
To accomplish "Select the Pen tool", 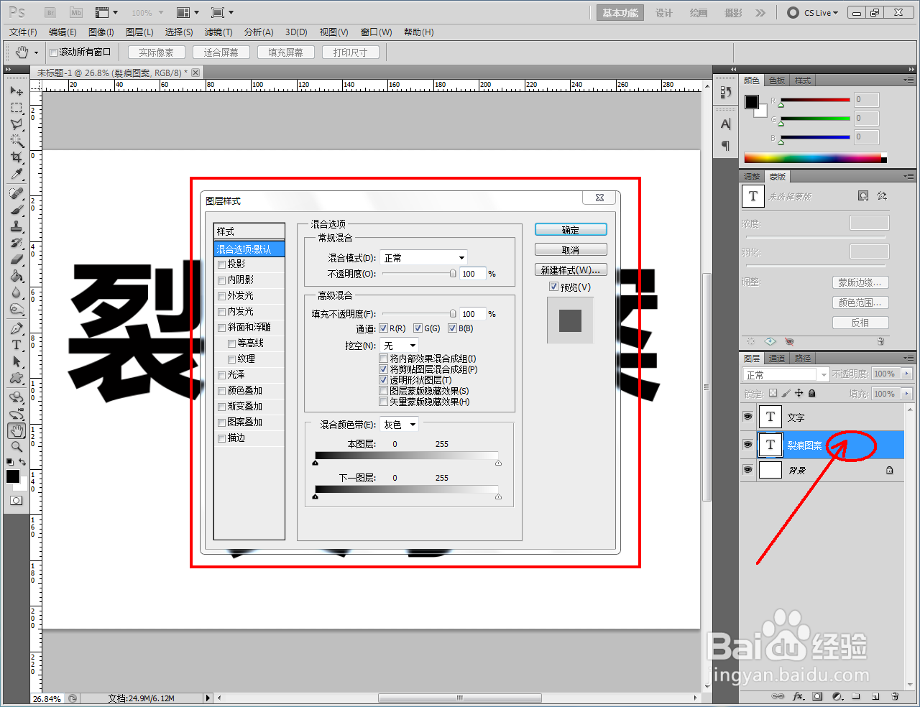I will coord(17,328).
